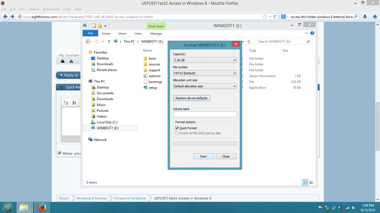Click the Volume label text field
Image resolution: width=380 pixels, height=213 pixels.
[x=205, y=114]
